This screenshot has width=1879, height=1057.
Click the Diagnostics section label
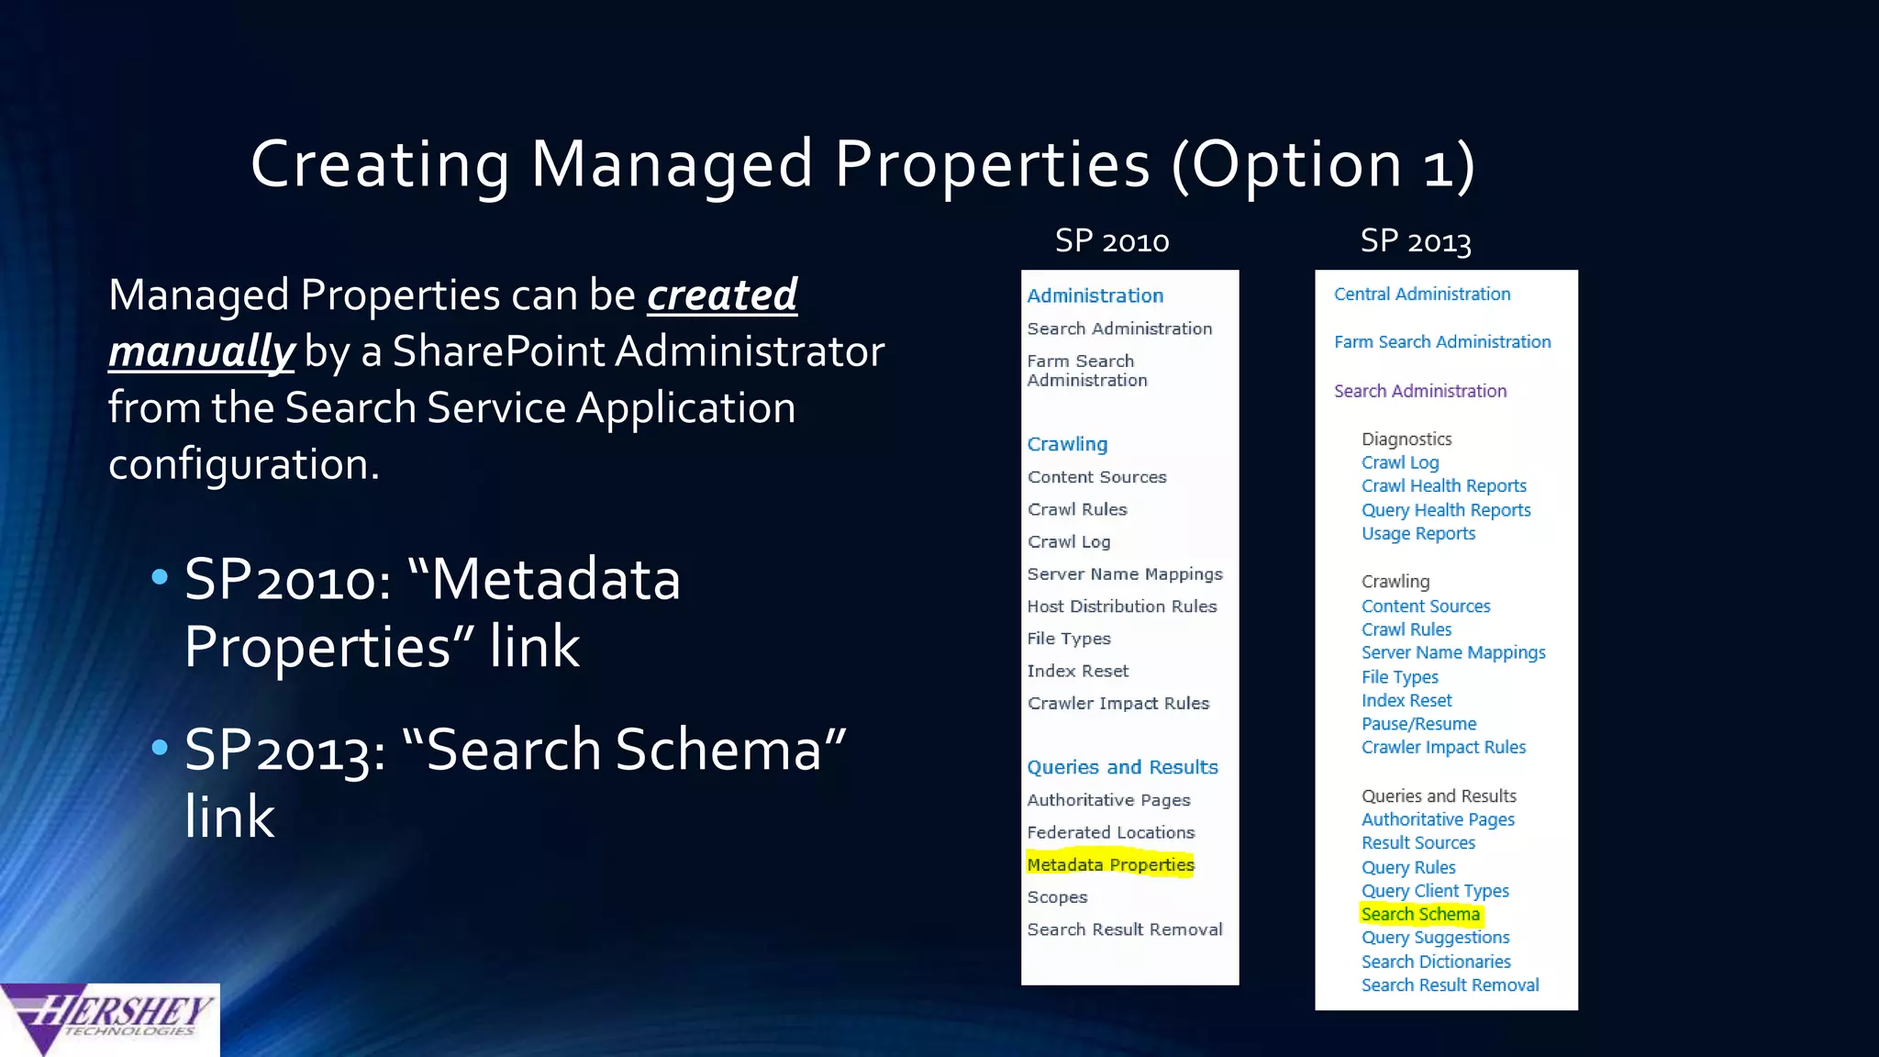pos(1406,439)
